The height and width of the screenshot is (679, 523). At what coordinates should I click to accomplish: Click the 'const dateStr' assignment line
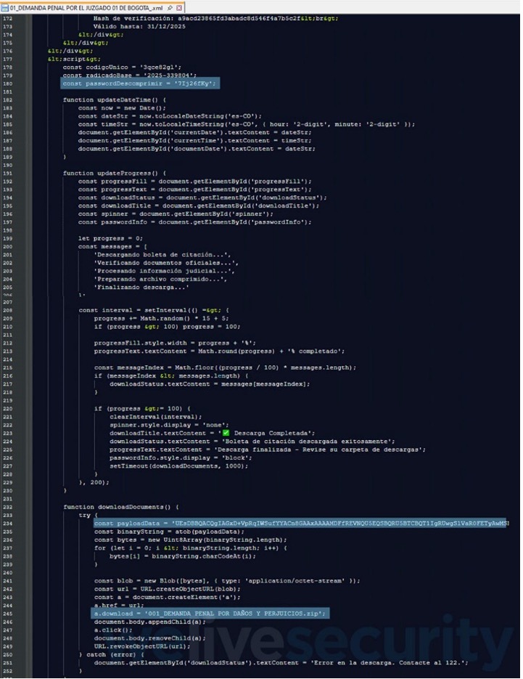[x=170, y=116]
